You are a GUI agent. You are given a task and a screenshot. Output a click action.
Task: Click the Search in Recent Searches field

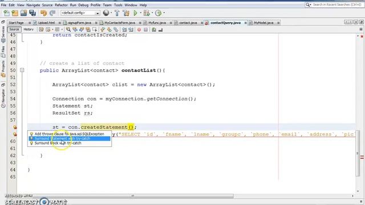click(x=337, y=5)
